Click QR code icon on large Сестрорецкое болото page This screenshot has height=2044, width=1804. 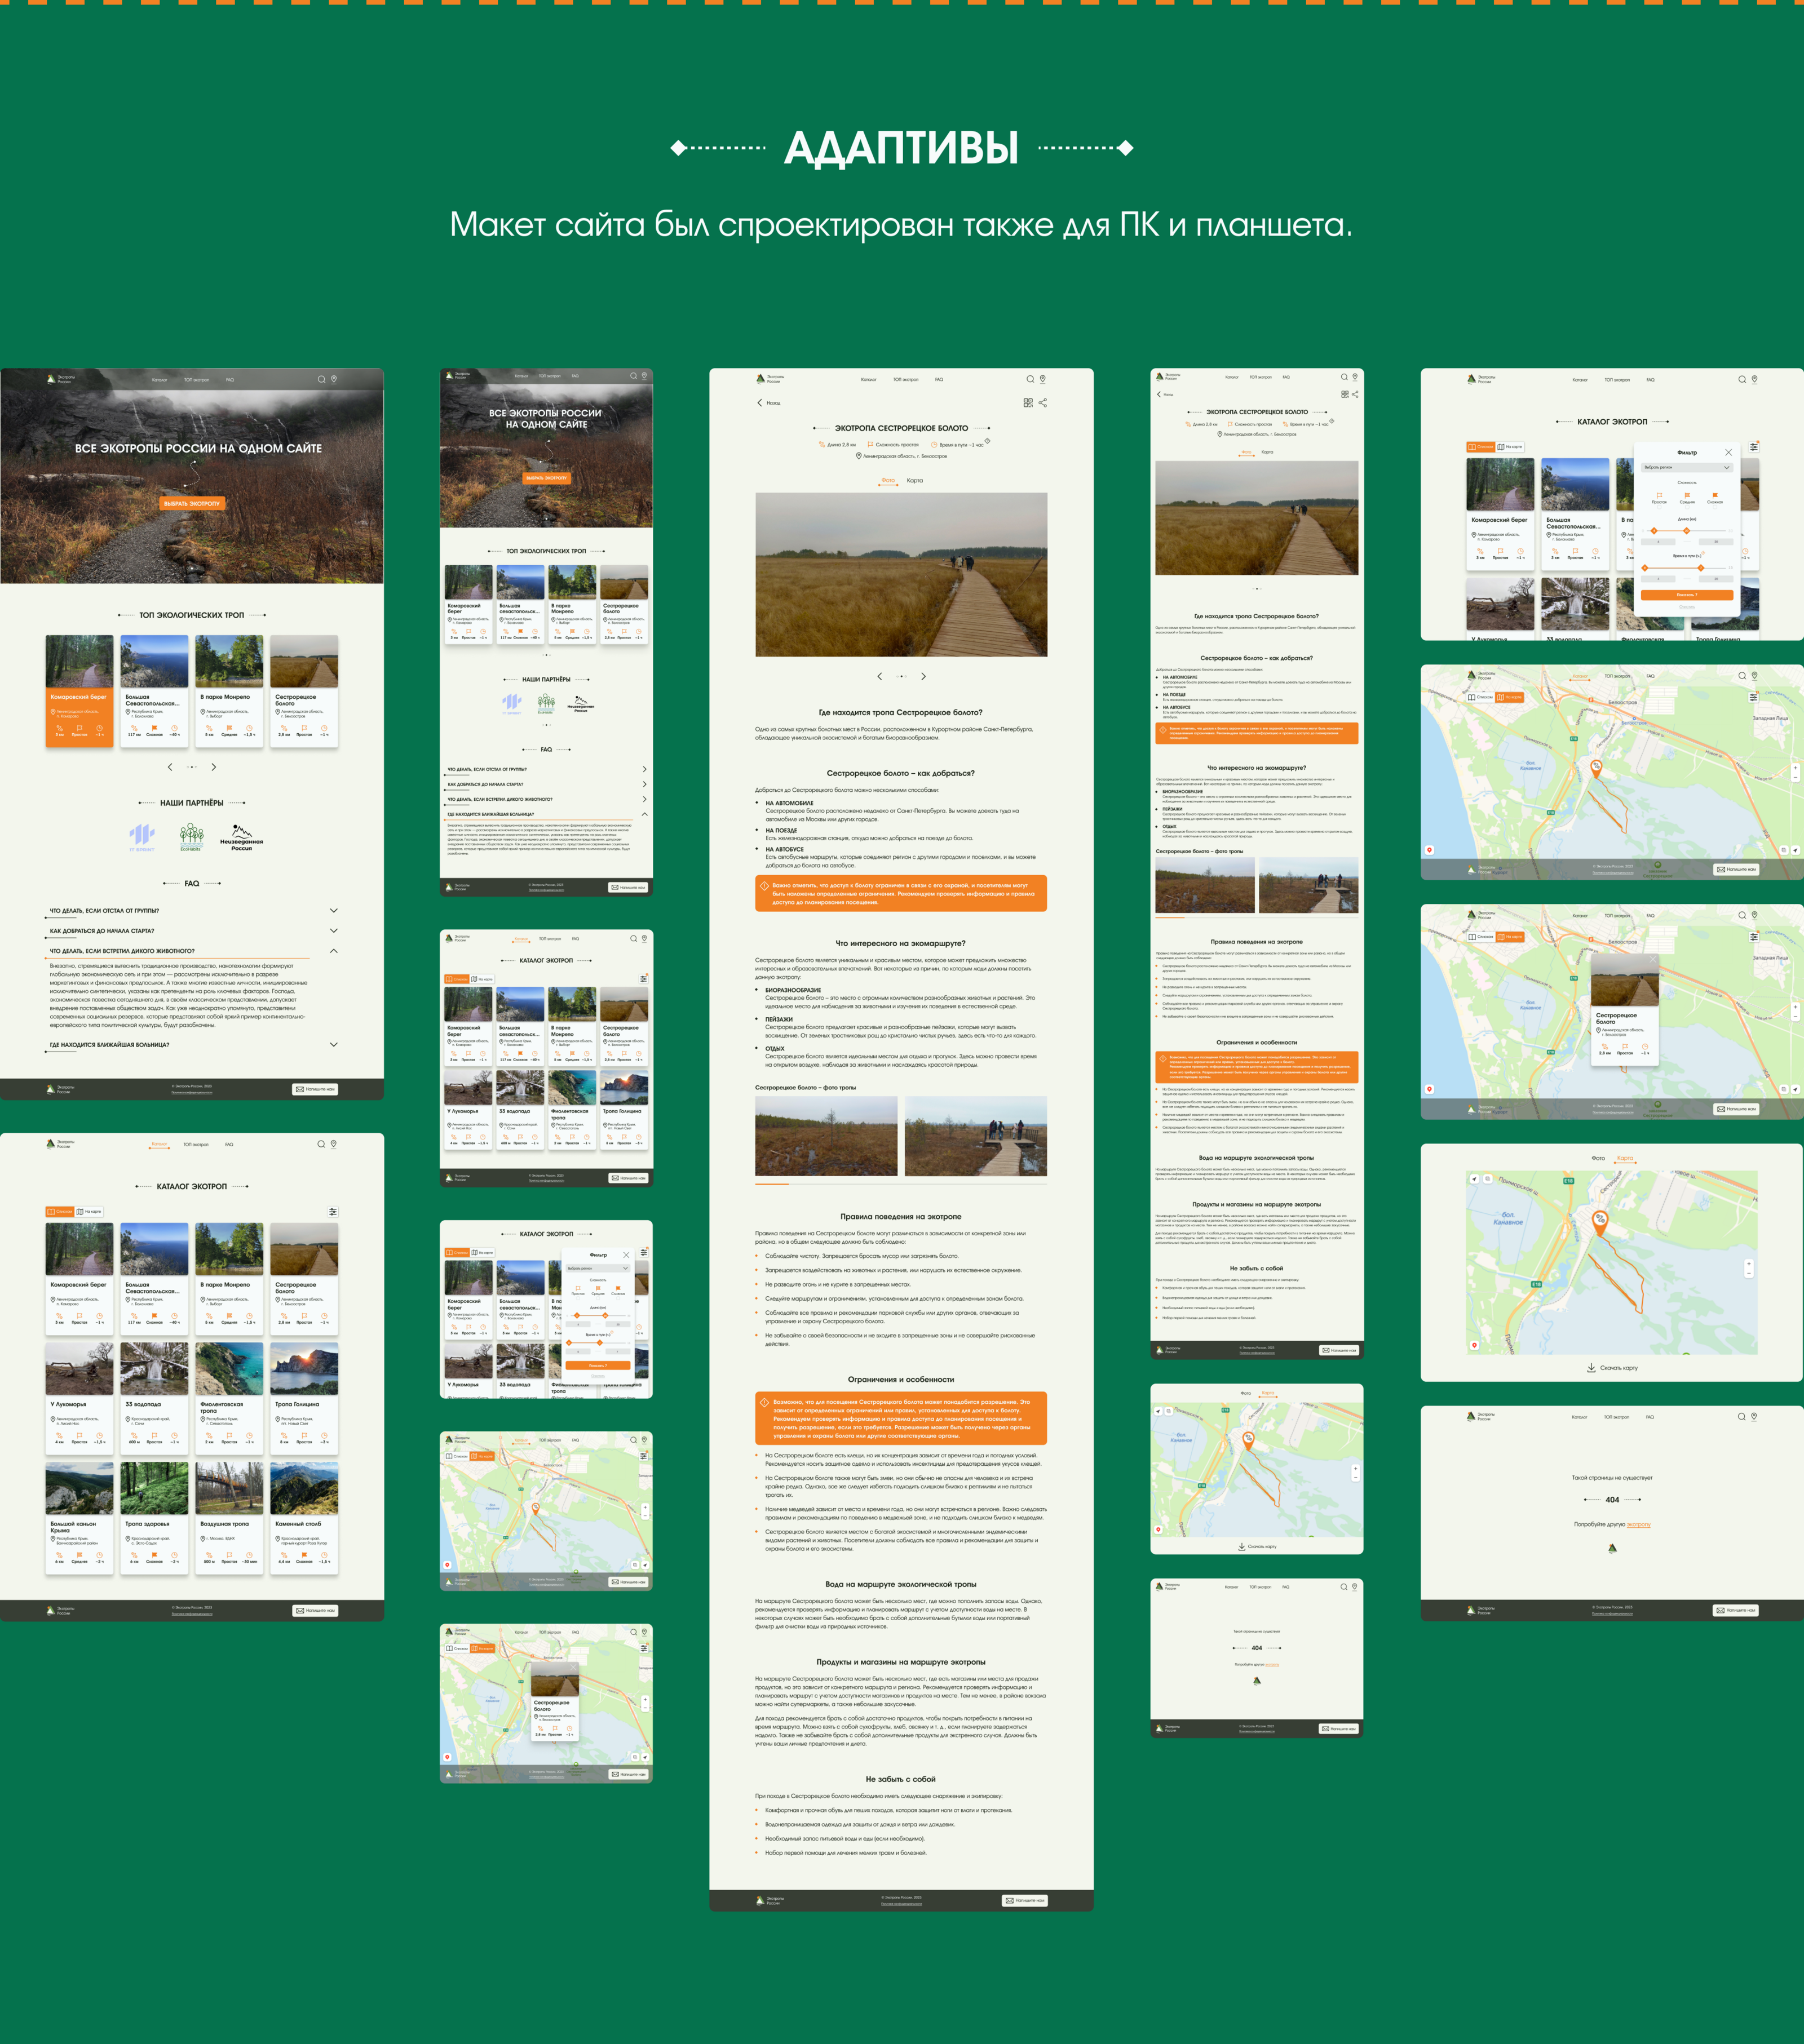pos(1028,403)
